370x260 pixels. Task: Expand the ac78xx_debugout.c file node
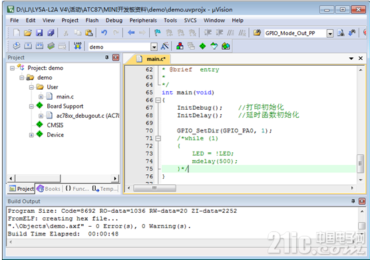pos(41,116)
